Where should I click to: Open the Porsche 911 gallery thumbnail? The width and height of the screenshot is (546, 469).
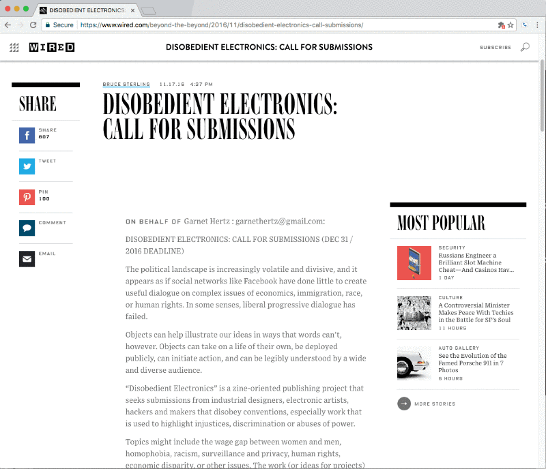414,363
